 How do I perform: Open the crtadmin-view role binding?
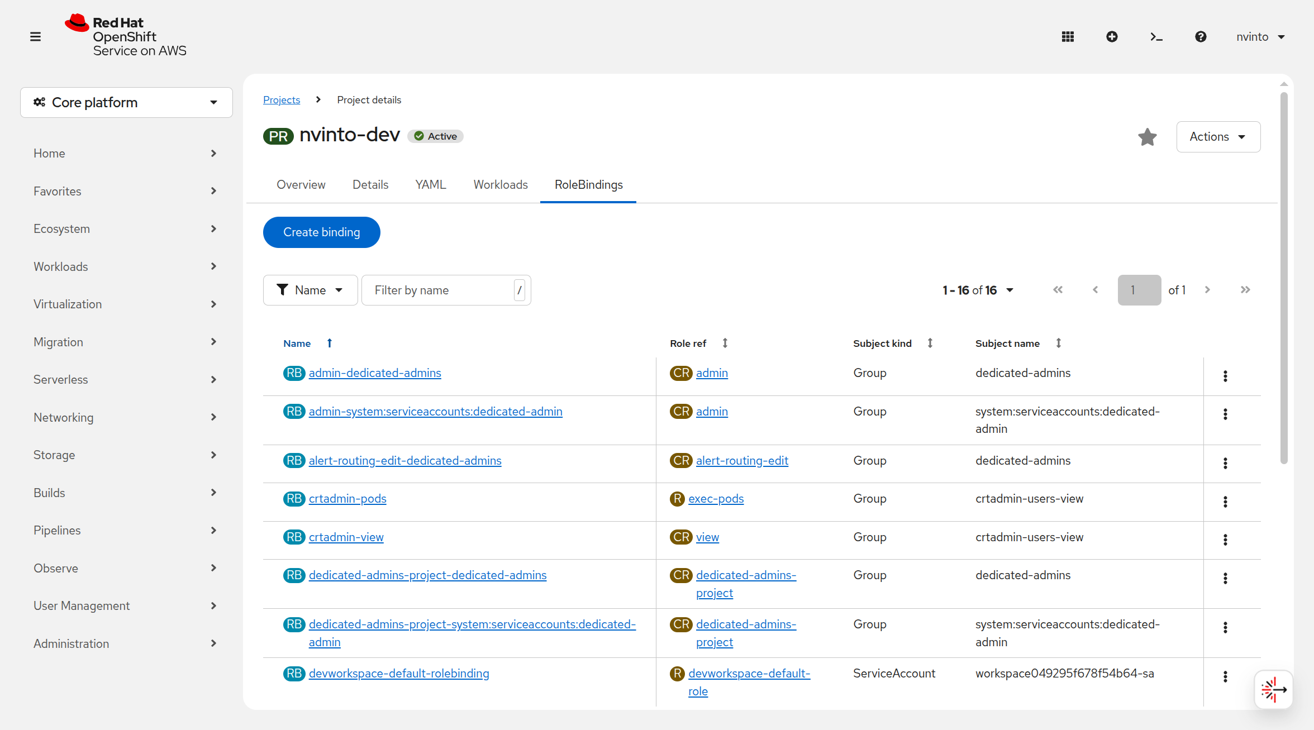(346, 537)
